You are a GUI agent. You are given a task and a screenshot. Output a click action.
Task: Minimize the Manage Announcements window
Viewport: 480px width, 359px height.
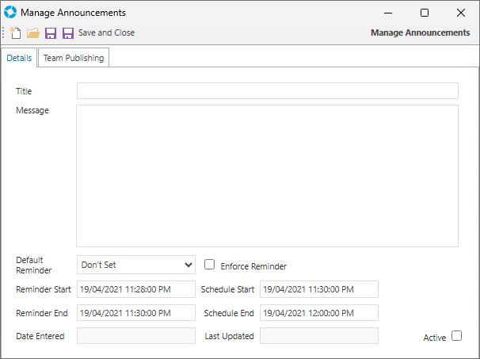click(x=388, y=13)
